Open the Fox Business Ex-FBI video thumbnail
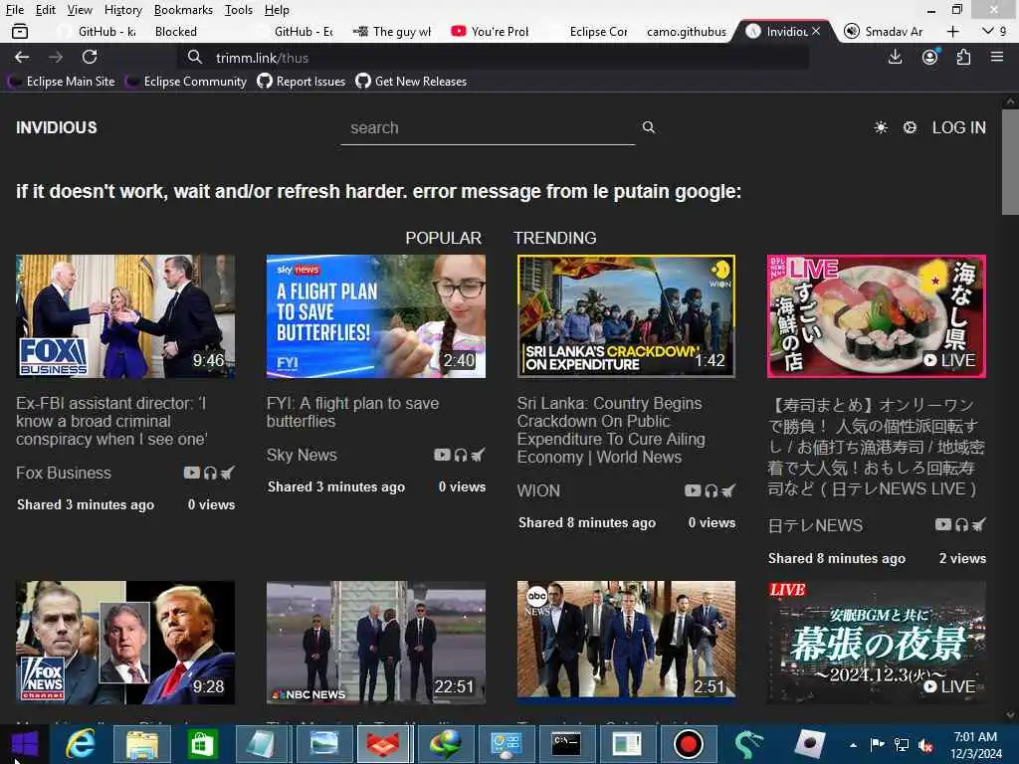Viewport: 1019px width, 764px height. click(125, 316)
